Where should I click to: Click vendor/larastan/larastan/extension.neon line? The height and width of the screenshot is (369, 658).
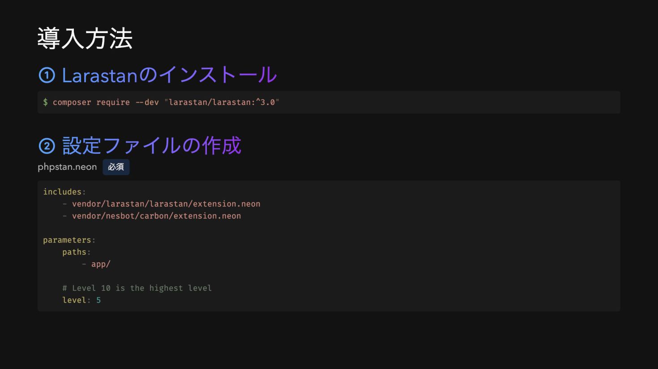tap(166, 204)
